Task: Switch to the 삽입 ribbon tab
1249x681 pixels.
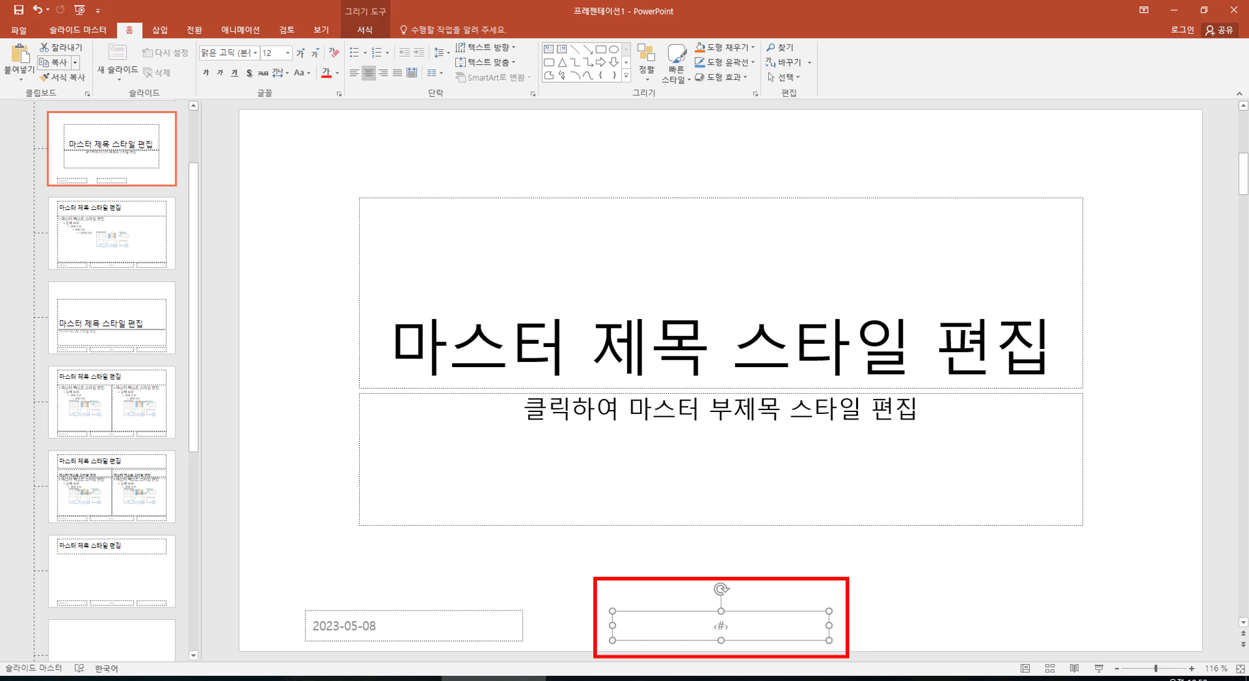Action: pos(159,29)
